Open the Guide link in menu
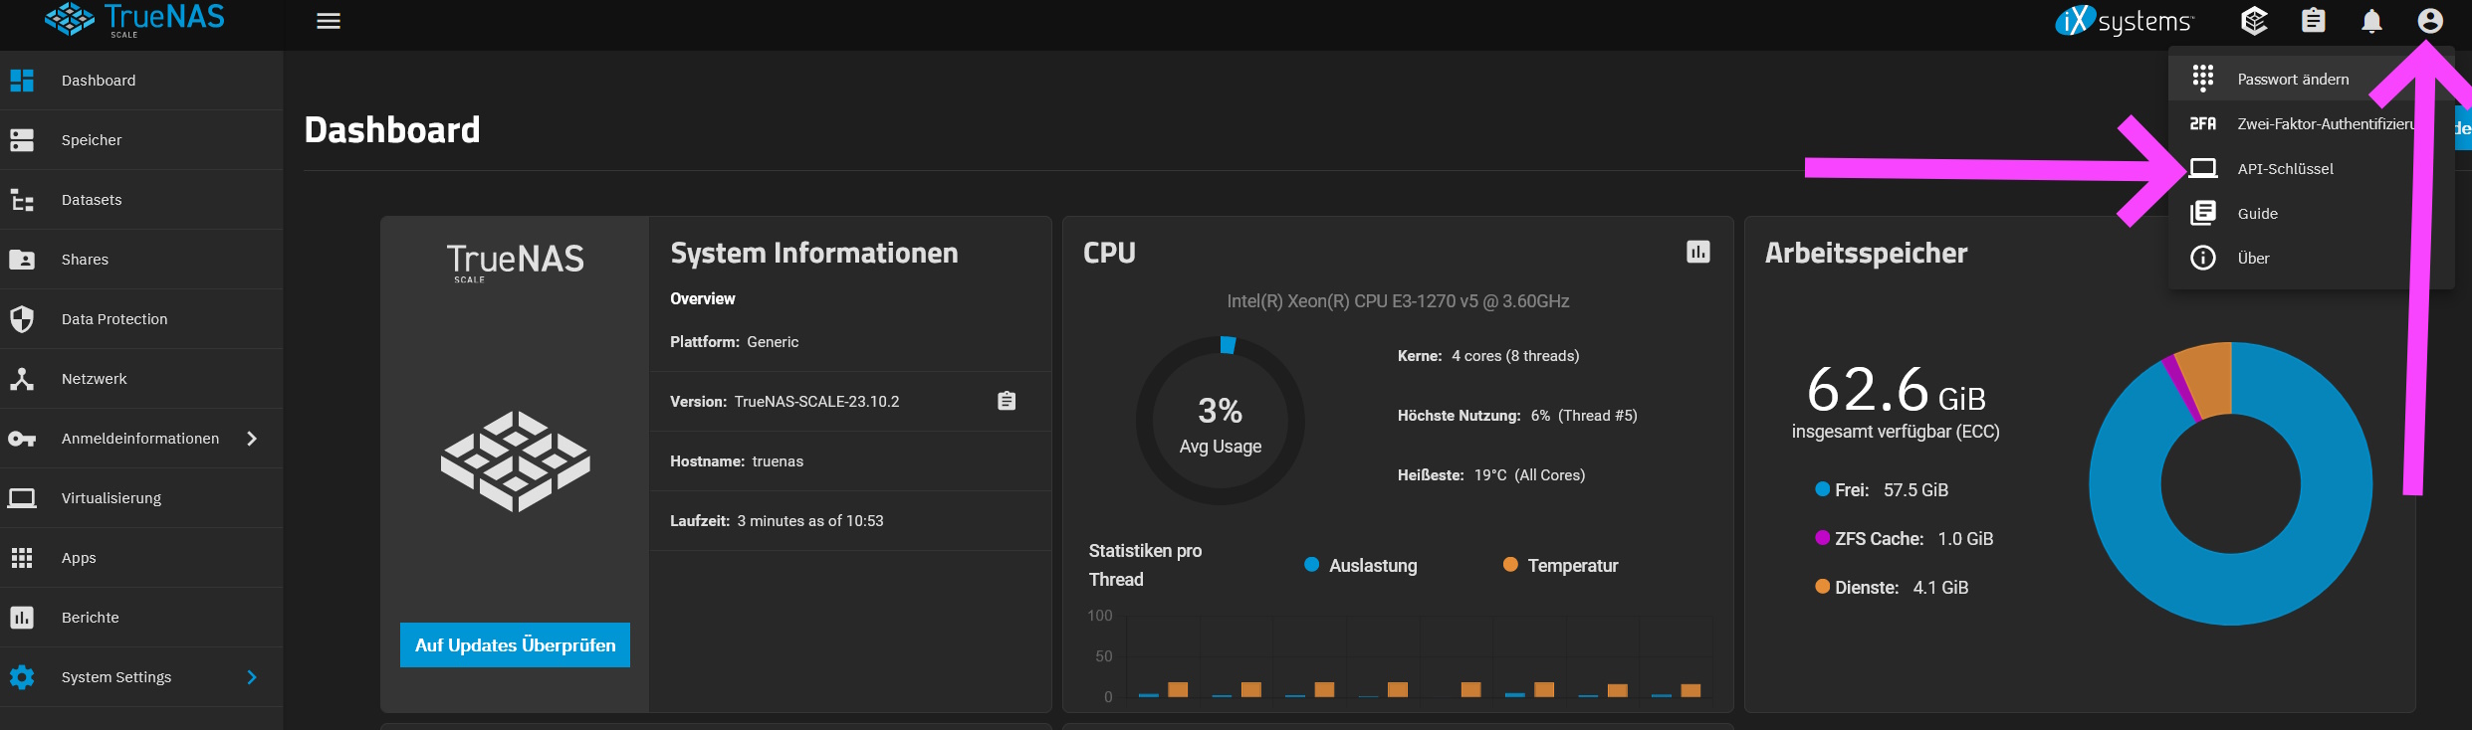Screen dimensions: 2472x730 [2257, 214]
